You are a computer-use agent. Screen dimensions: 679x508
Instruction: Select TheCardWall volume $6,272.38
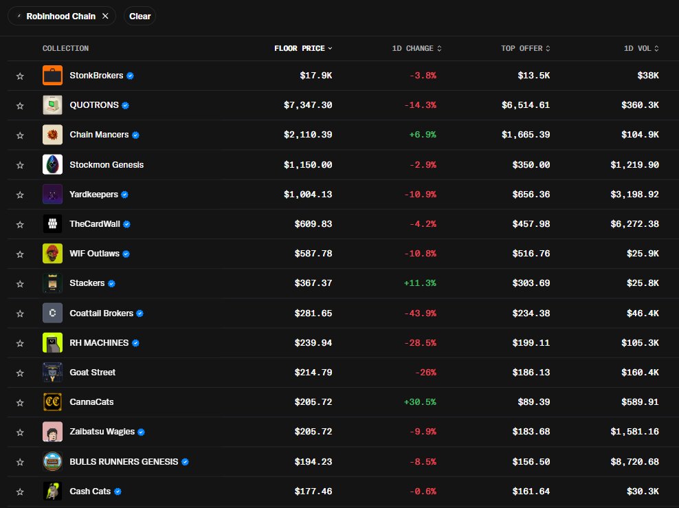pyautogui.click(x=635, y=224)
